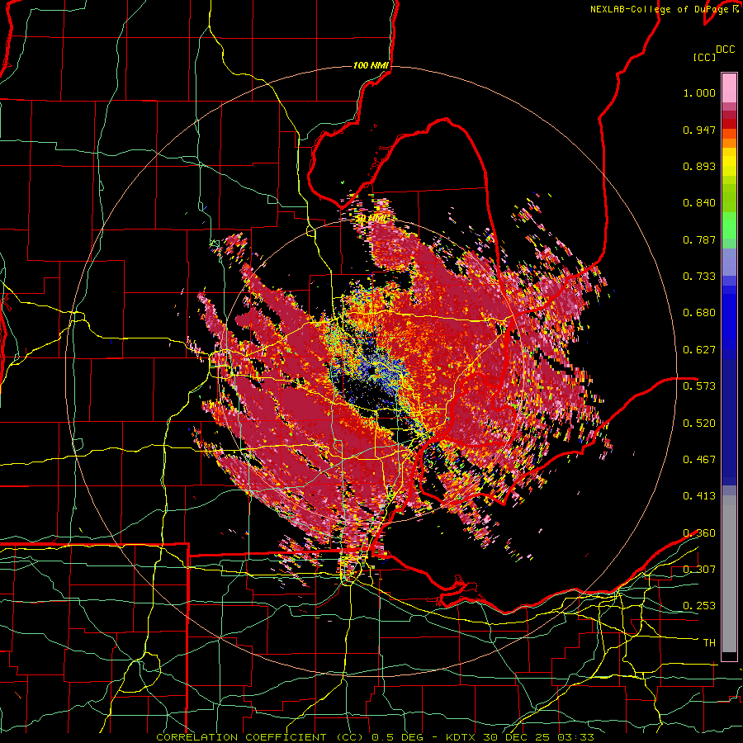Click the TH threshold label

pyautogui.click(x=709, y=643)
